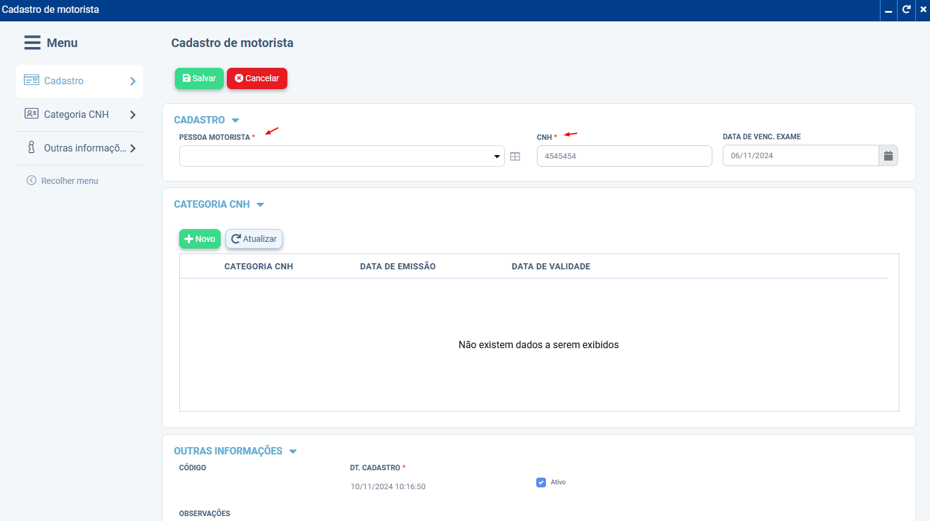Sort by DATA DE VALIDADE column header
The height and width of the screenshot is (521, 930).
(551, 266)
